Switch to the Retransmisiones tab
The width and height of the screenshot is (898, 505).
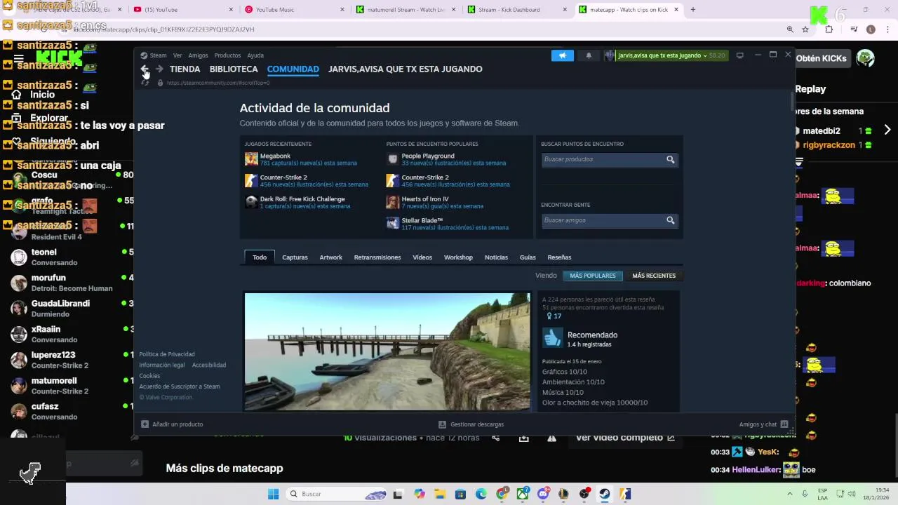pyautogui.click(x=377, y=257)
